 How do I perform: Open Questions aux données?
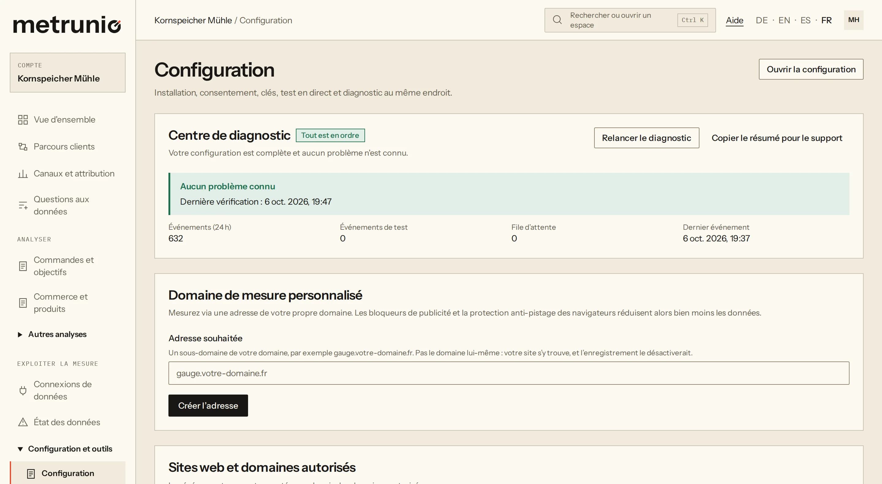[x=68, y=206]
